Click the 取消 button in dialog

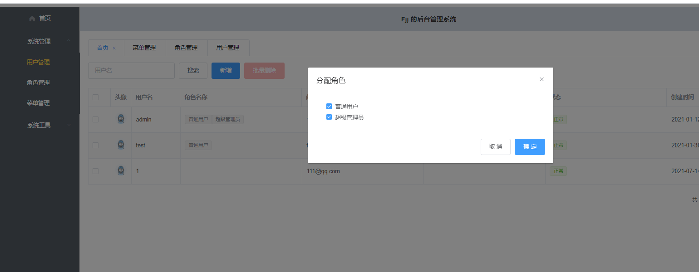click(496, 147)
